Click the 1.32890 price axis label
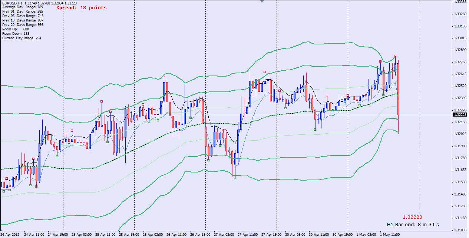The height and width of the screenshot is (238, 469). (460, 50)
